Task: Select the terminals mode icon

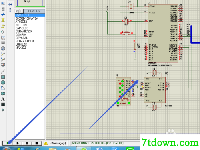Action: tap(3, 26)
